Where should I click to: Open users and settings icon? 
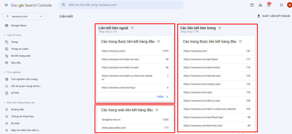pos(260,5)
